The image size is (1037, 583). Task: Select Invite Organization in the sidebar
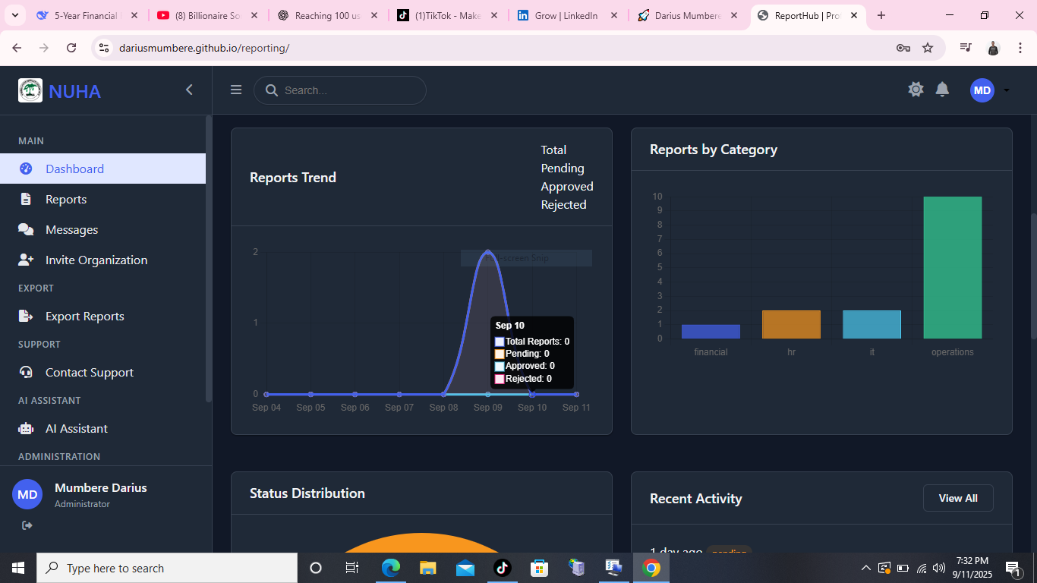pyautogui.click(x=102, y=260)
